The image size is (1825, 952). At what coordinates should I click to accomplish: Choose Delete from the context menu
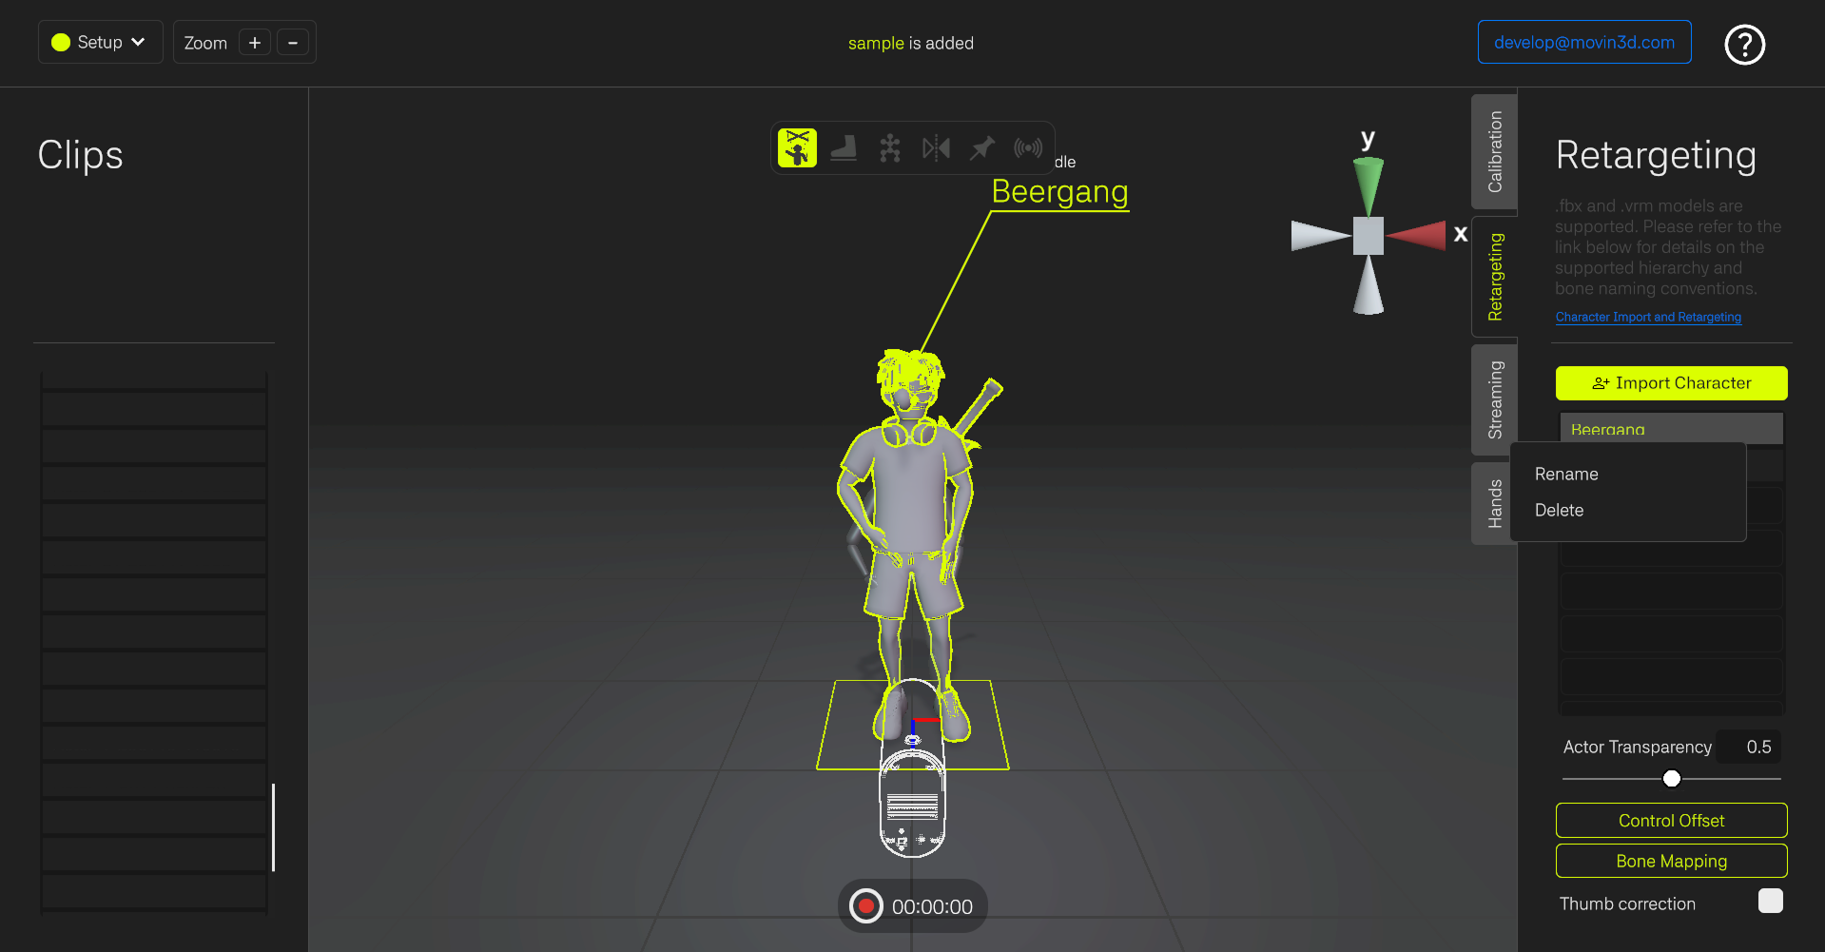pos(1559,511)
